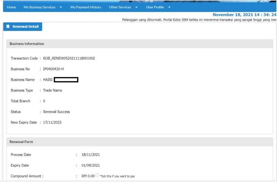Open the Home menu item
Viewport: 277px width, 182px height.
[11, 7]
